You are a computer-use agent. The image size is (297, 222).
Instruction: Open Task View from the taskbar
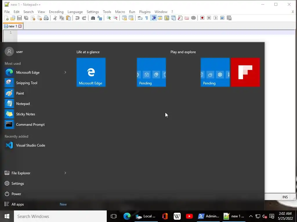coord(114,216)
